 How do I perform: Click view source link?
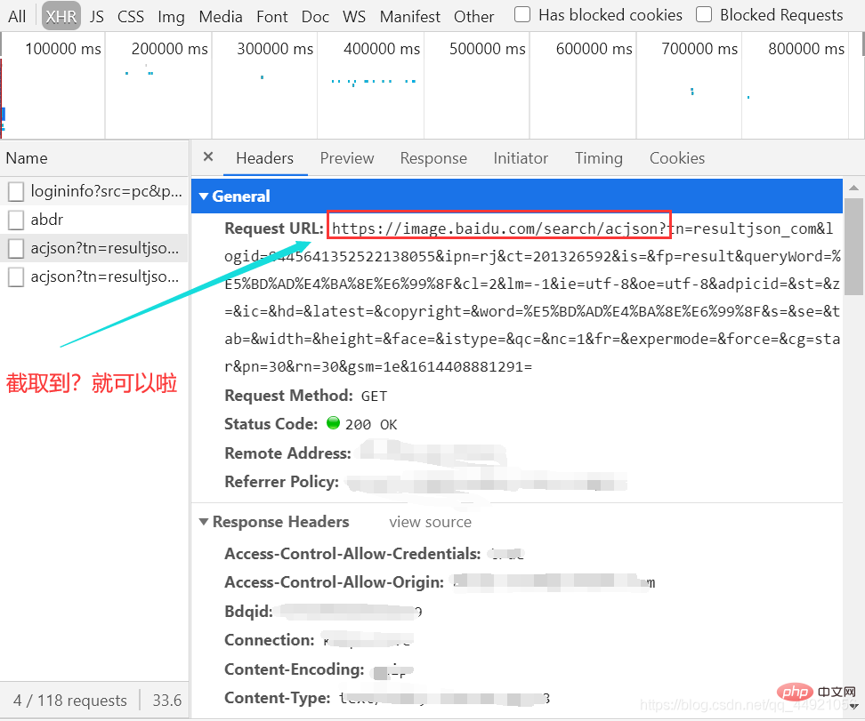point(430,522)
